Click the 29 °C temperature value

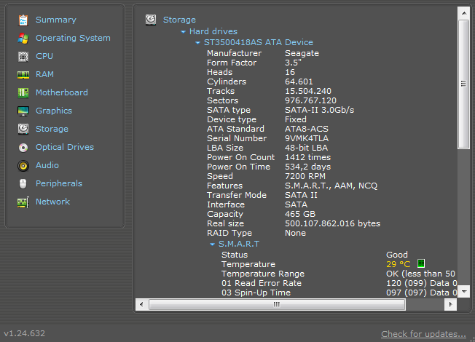pyautogui.click(x=398, y=264)
